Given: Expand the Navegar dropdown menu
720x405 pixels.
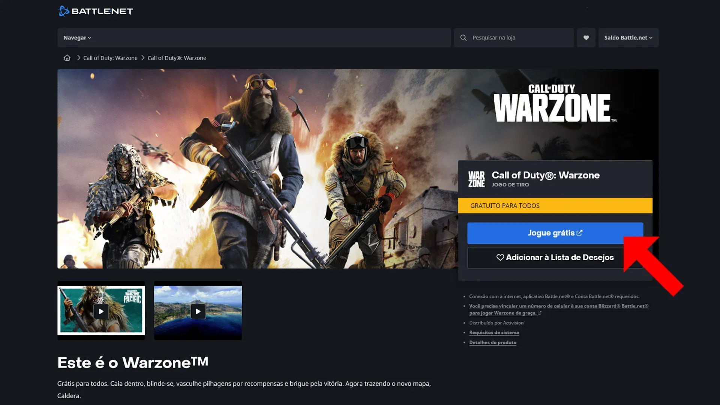Looking at the screenshot, I should pos(76,37).
